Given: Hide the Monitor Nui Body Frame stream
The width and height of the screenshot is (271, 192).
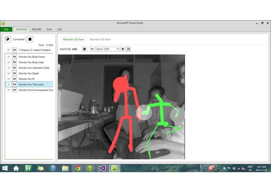Looking at the screenshot, I should pos(14,57).
